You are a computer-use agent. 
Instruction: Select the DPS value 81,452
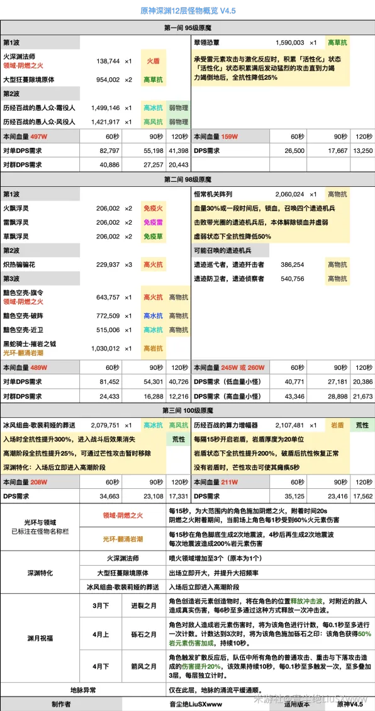(108, 381)
